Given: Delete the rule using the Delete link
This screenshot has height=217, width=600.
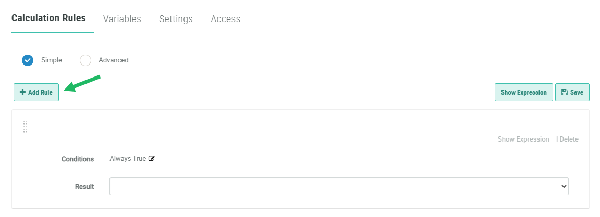Looking at the screenshot, I should click(x=569, y=139).
